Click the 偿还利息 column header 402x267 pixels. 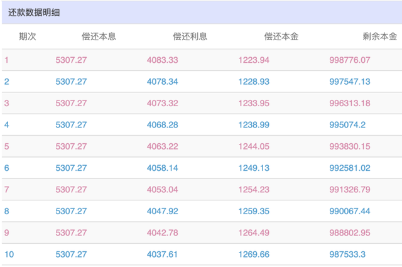click(190, 36)
